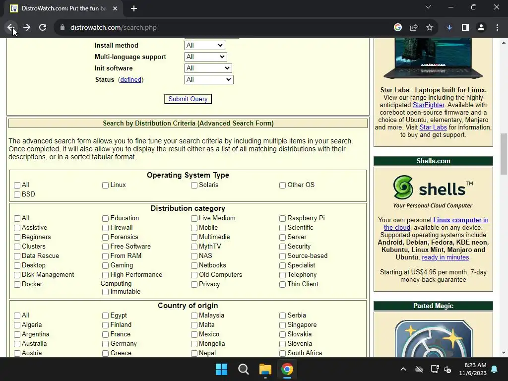The image size is (508, 381).
Task: Check the BSD operating system checkbox
Action: 17,194
